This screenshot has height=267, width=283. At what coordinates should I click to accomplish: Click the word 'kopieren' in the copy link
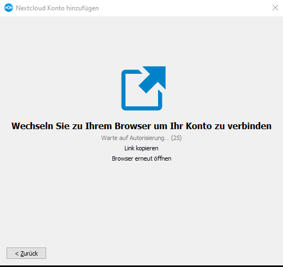click(147, 148)
